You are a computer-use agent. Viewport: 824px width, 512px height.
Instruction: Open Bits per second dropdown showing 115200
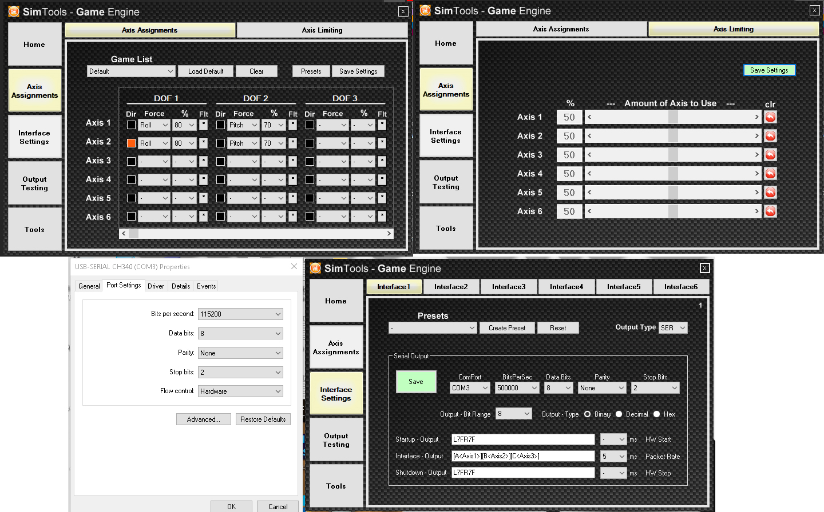coord(240,314)
